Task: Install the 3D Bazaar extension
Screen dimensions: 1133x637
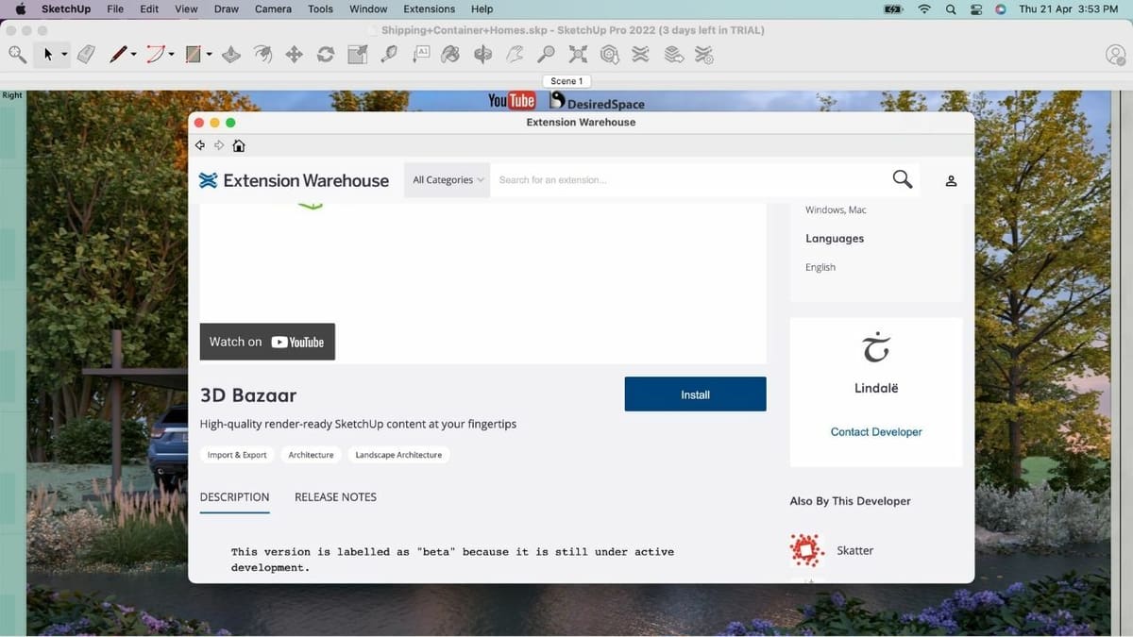Action: [695, 394]
